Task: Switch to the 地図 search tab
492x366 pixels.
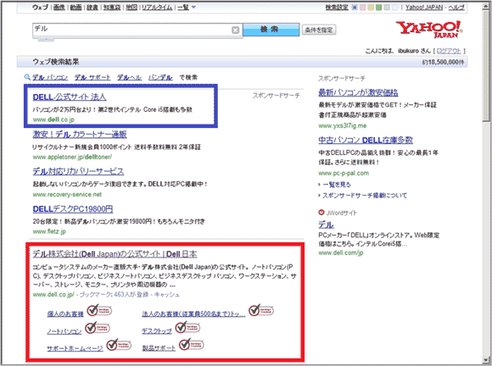Action: point(131,8)
